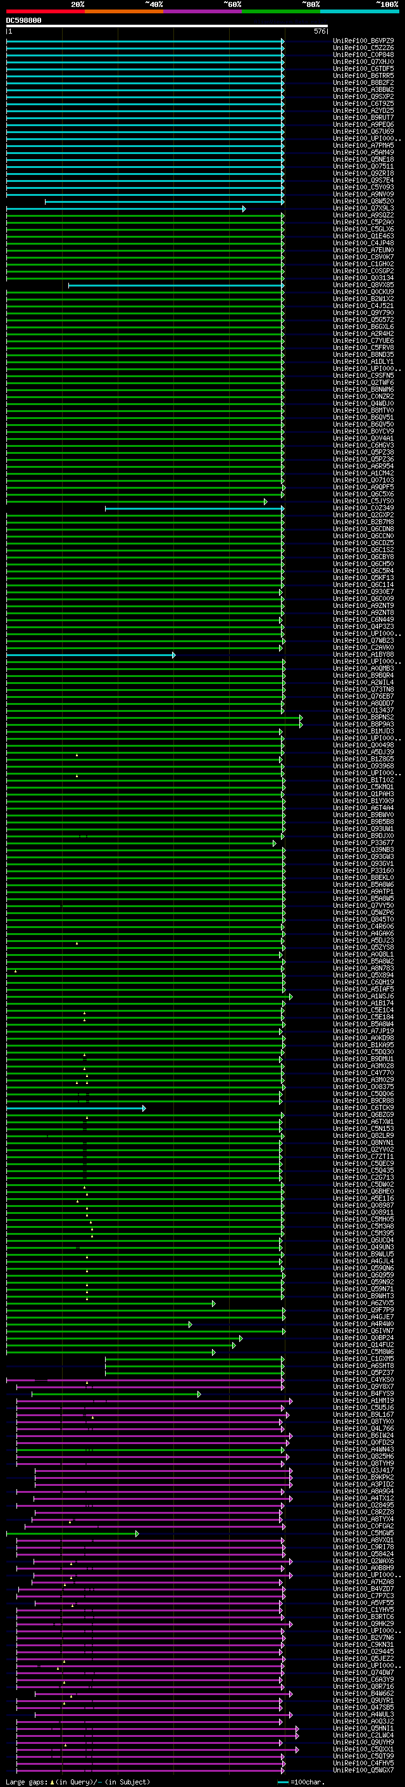Click the white query sequence bar
Viewport: 405px width, 1787px height.
[167, 25]
